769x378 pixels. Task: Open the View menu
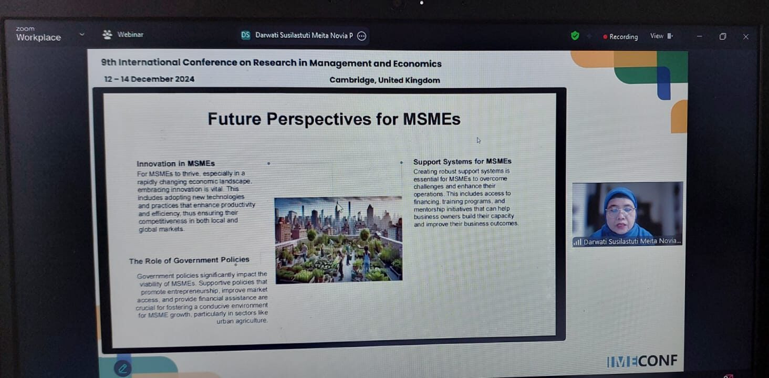point(656,36)
